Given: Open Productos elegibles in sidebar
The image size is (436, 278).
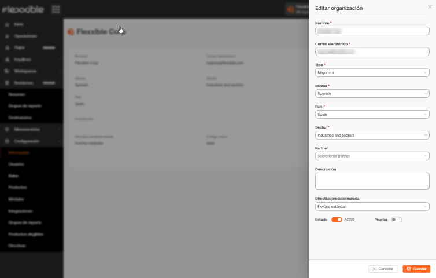Looking at the screenshot, I should pos(26,234).
